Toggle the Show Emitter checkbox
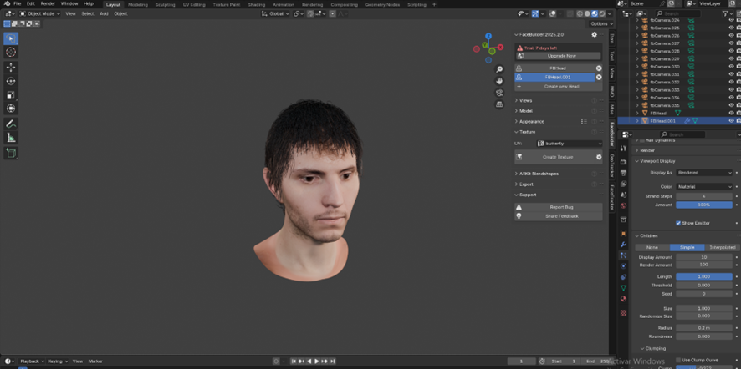Image resolution: width=741 pixels, height=369 pixels. (x=678, y=223)
